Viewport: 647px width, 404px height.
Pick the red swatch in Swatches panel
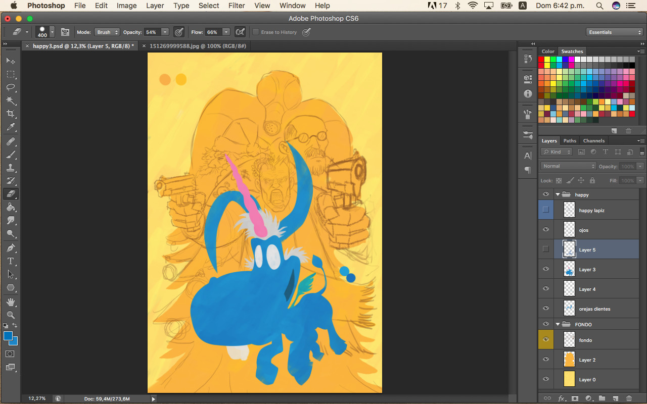tap(541, 60)
